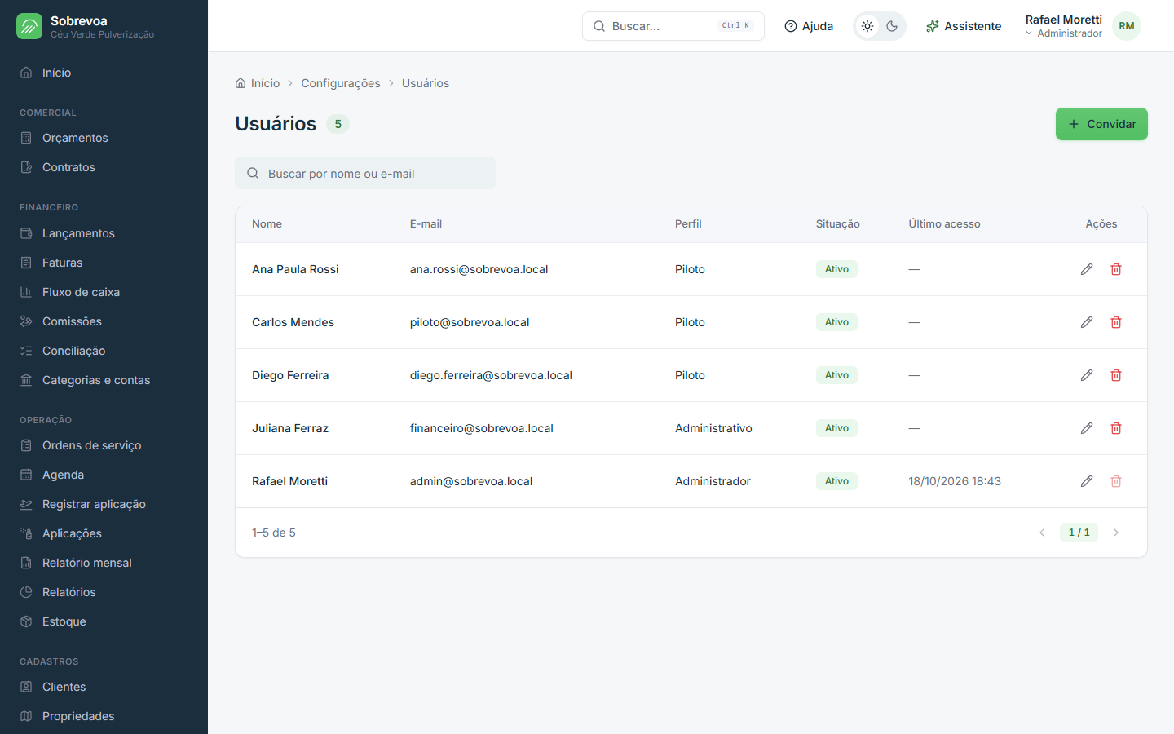Click the Convidar button
1174x734 pixels.
click(1101, 124)
